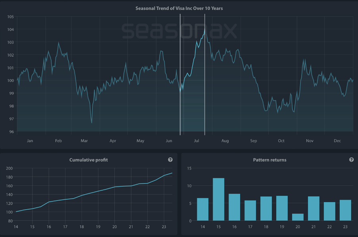Click the 'Jan' month label

(x=30, y=141)
